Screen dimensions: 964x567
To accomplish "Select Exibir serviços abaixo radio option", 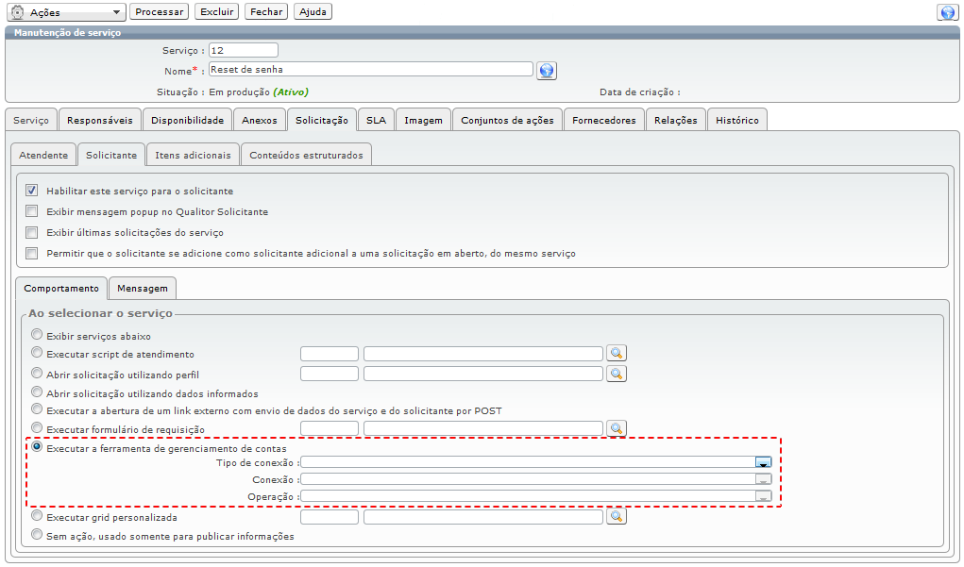I will pos(37,335).
